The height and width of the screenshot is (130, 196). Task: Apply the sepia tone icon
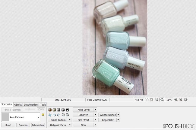pyautogui.click(x=50, y=110)
